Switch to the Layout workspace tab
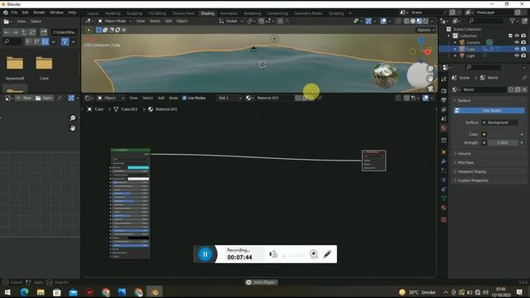Screen dimensions: 530x298 pyautogui.click(x=93, y=13)
